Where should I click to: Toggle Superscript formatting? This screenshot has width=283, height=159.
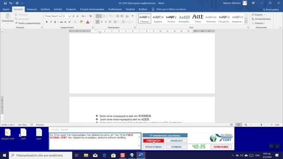(x=69, y=22)
